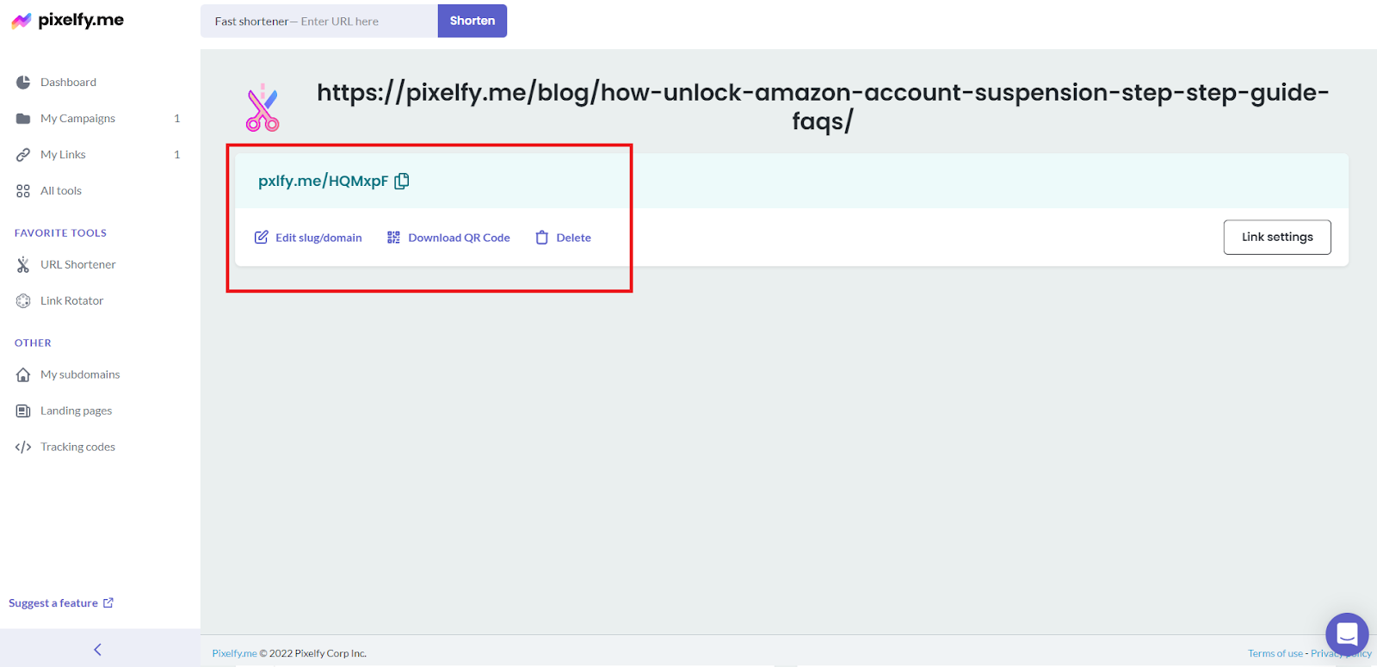Screen dimensions: 1377x667
Task: Open the Dashboard pie chart icon
Action: click(23, 82)
